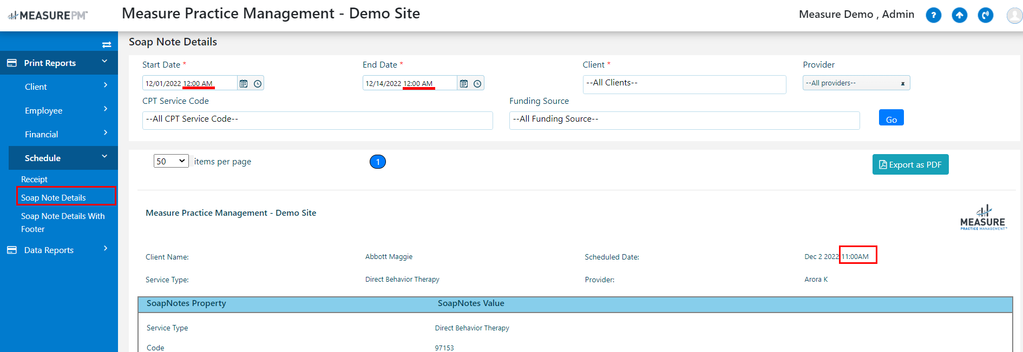The height and width of the screenshot is (352, 1023).
Task: Open the items per page dropdown
Action: coord(171,161)
